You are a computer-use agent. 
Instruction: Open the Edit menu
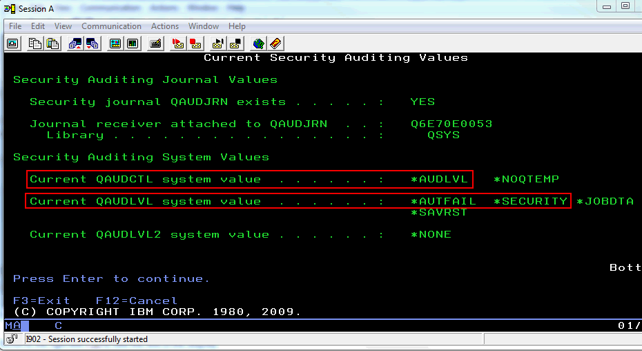[38, 26]
